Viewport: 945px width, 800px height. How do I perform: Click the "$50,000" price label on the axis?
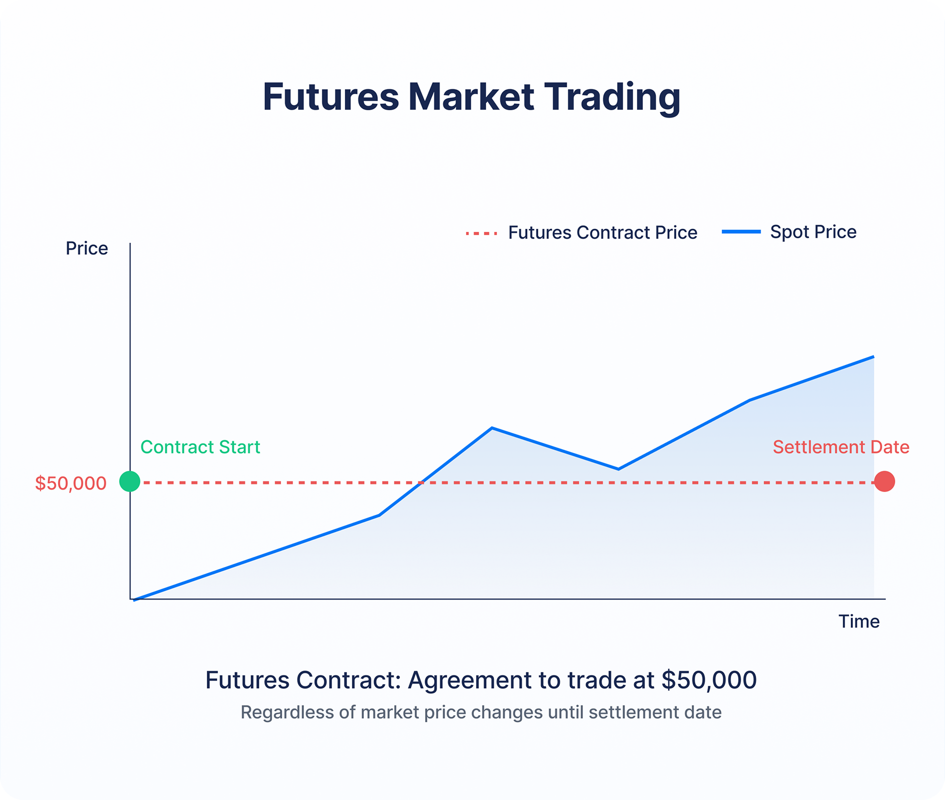coord(71,483)
